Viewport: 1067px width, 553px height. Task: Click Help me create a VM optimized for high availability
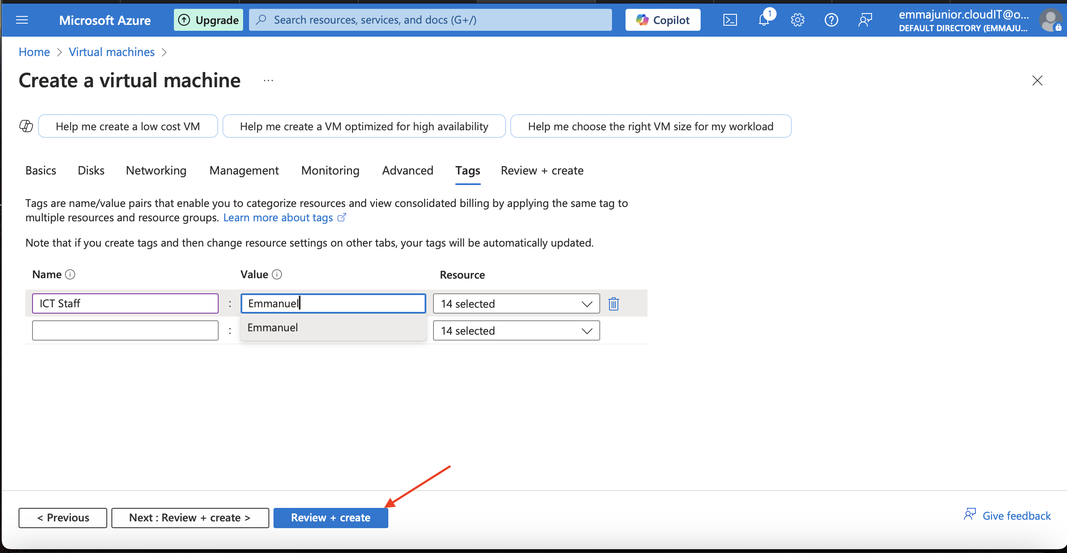tap(364, 126)
